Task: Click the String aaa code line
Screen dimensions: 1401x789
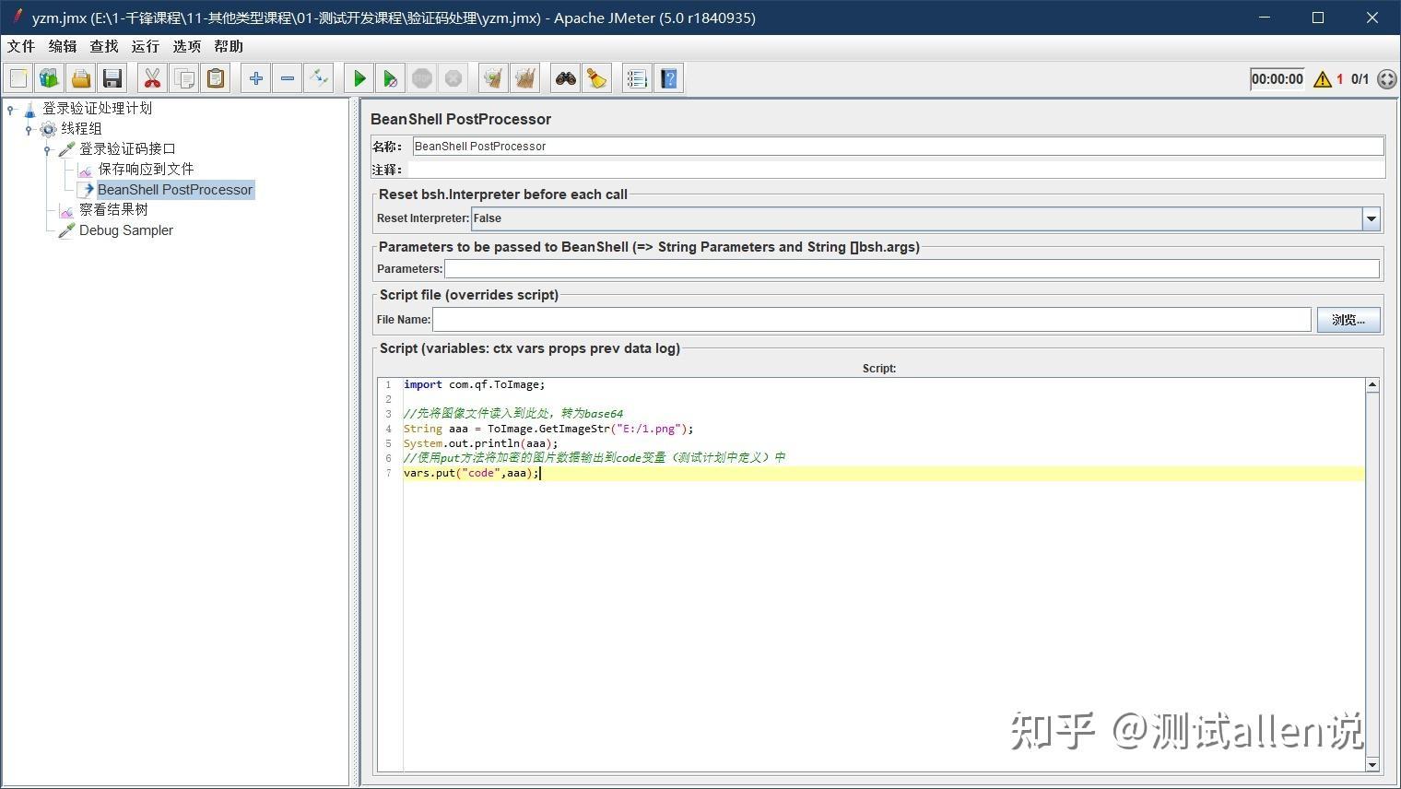Action: pyautogui.click(x=547, y=429)
